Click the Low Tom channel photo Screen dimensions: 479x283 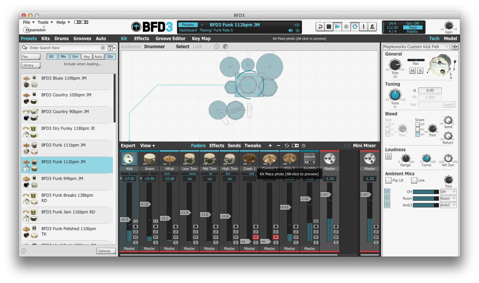pos(189,159)
